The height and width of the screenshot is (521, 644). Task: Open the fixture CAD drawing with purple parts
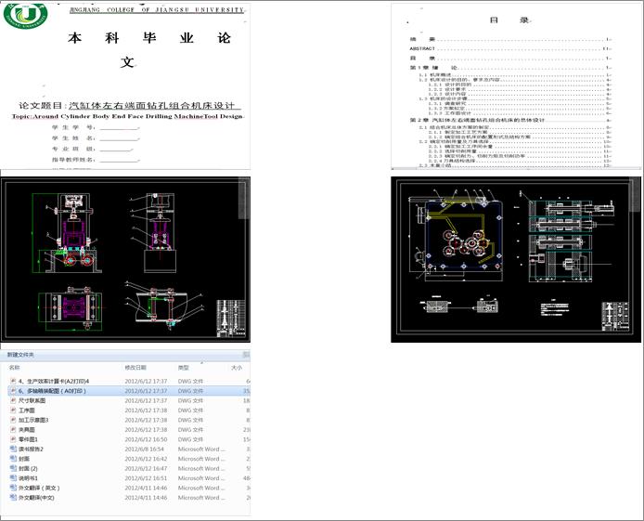pyautogui.click(x=125, y=259)
